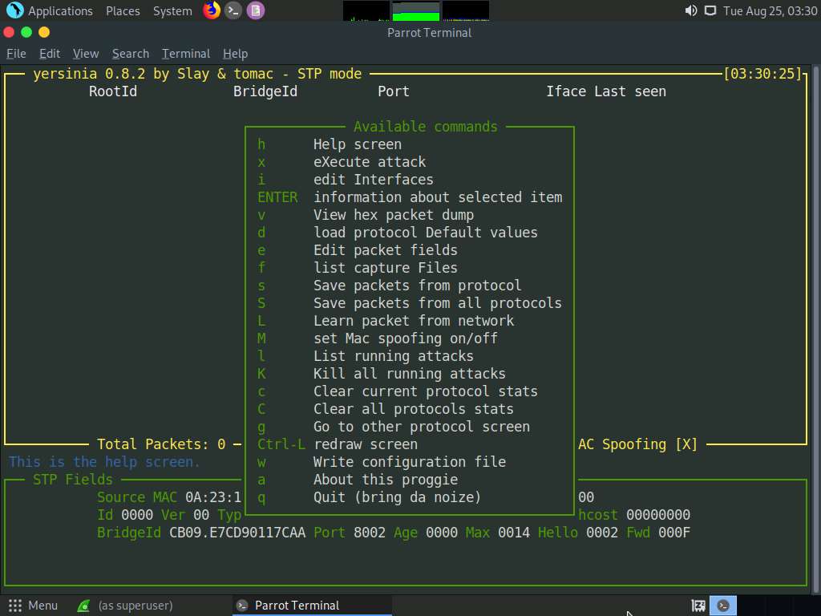Click the RootId column header
821x616 pixels.
112,91
